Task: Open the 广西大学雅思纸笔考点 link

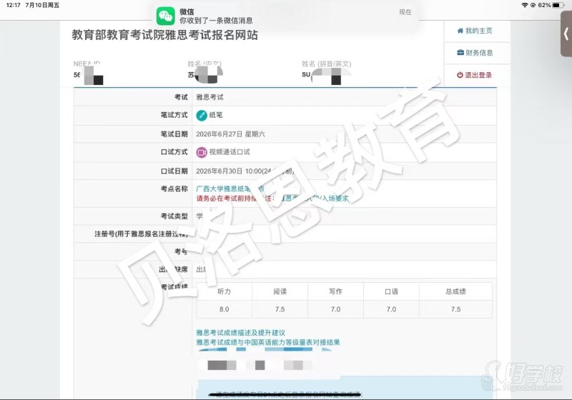Action: (230, 189)
